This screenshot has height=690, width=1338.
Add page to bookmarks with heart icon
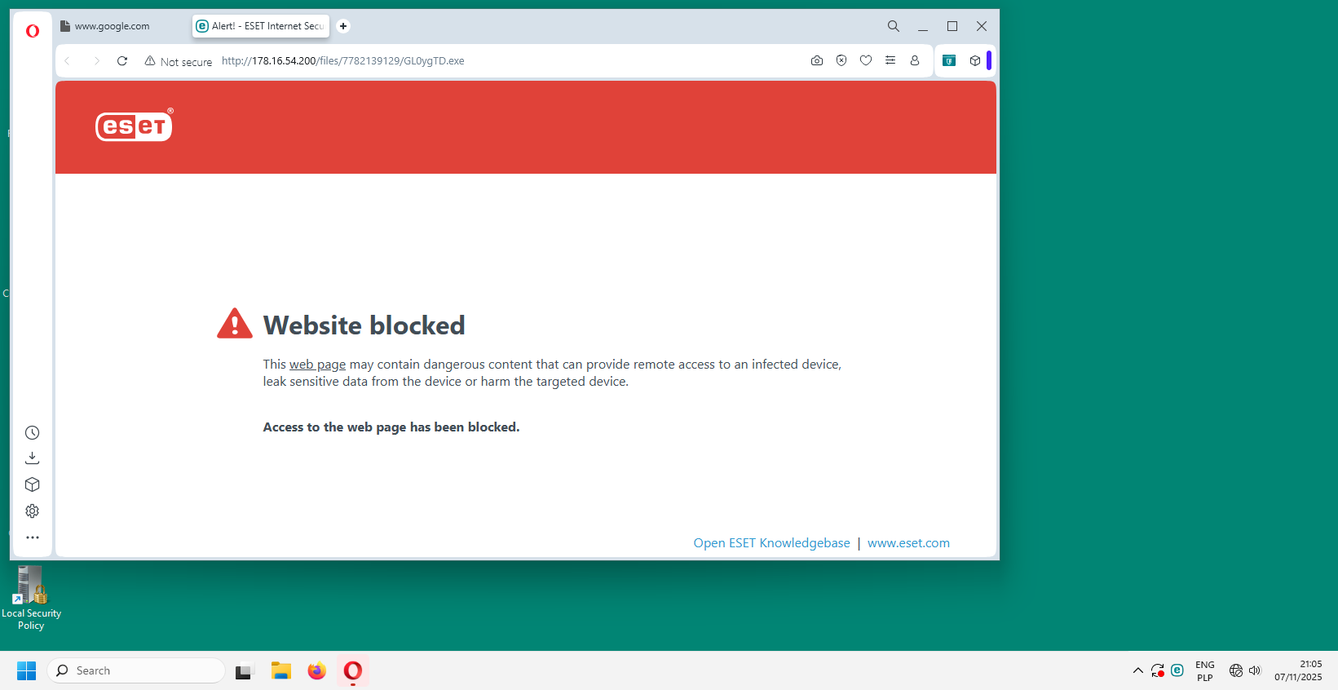pyautogui.click(x=865, y=60)
